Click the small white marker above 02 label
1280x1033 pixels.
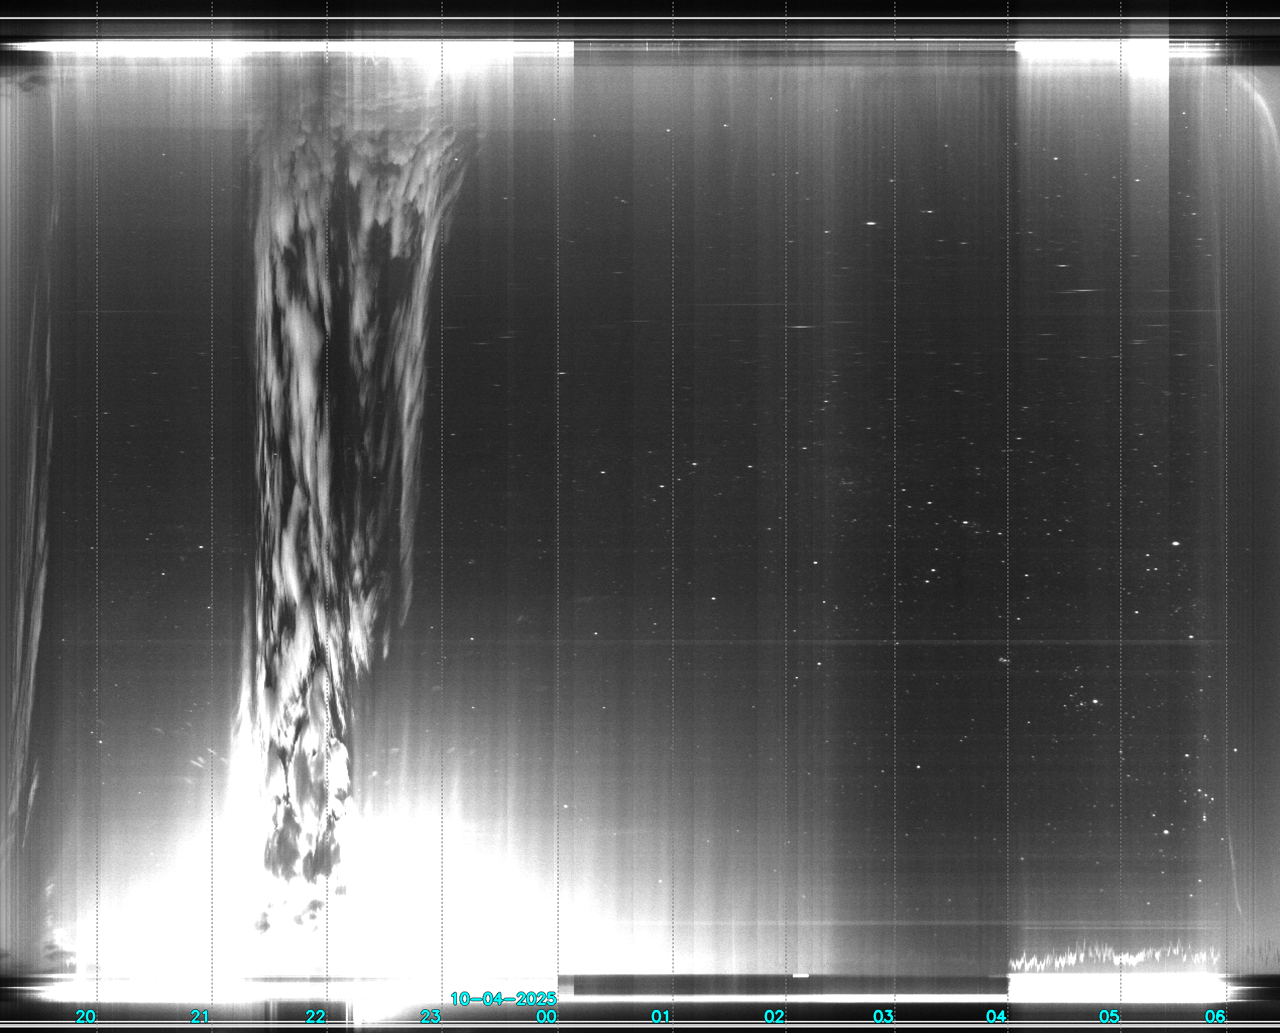click(x=800, y=976)
